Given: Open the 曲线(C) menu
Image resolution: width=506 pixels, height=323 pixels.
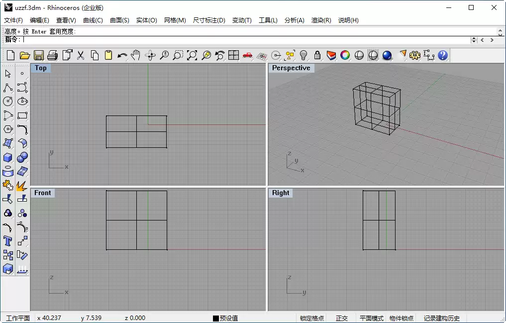Looking at the screenshot, I should point(93,20).
